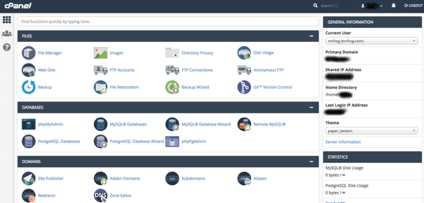Focus the Find functions quickly search field
Screen dimensions: 424x203
point(168,21)
